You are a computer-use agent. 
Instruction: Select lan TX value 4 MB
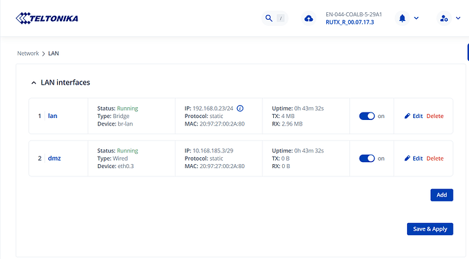(288, 116)
